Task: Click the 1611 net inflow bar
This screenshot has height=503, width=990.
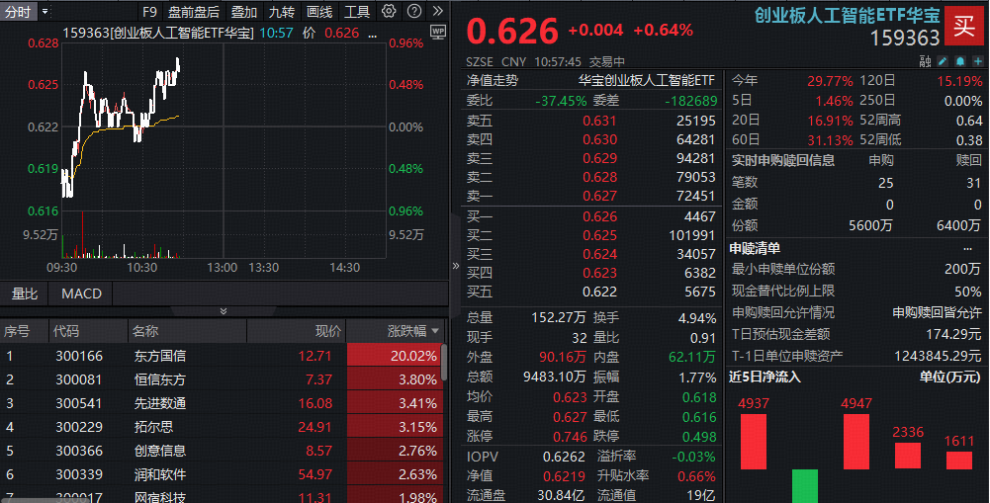Action: tap(959, 461)
